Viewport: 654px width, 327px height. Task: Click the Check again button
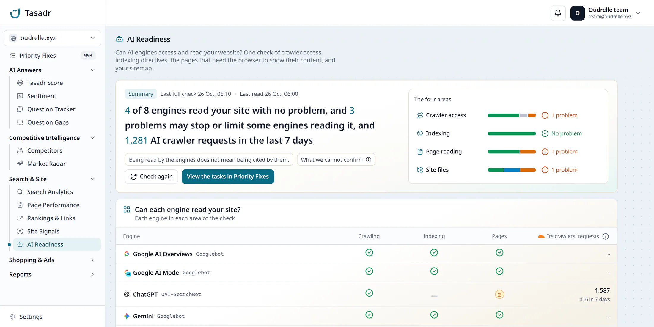151,177
